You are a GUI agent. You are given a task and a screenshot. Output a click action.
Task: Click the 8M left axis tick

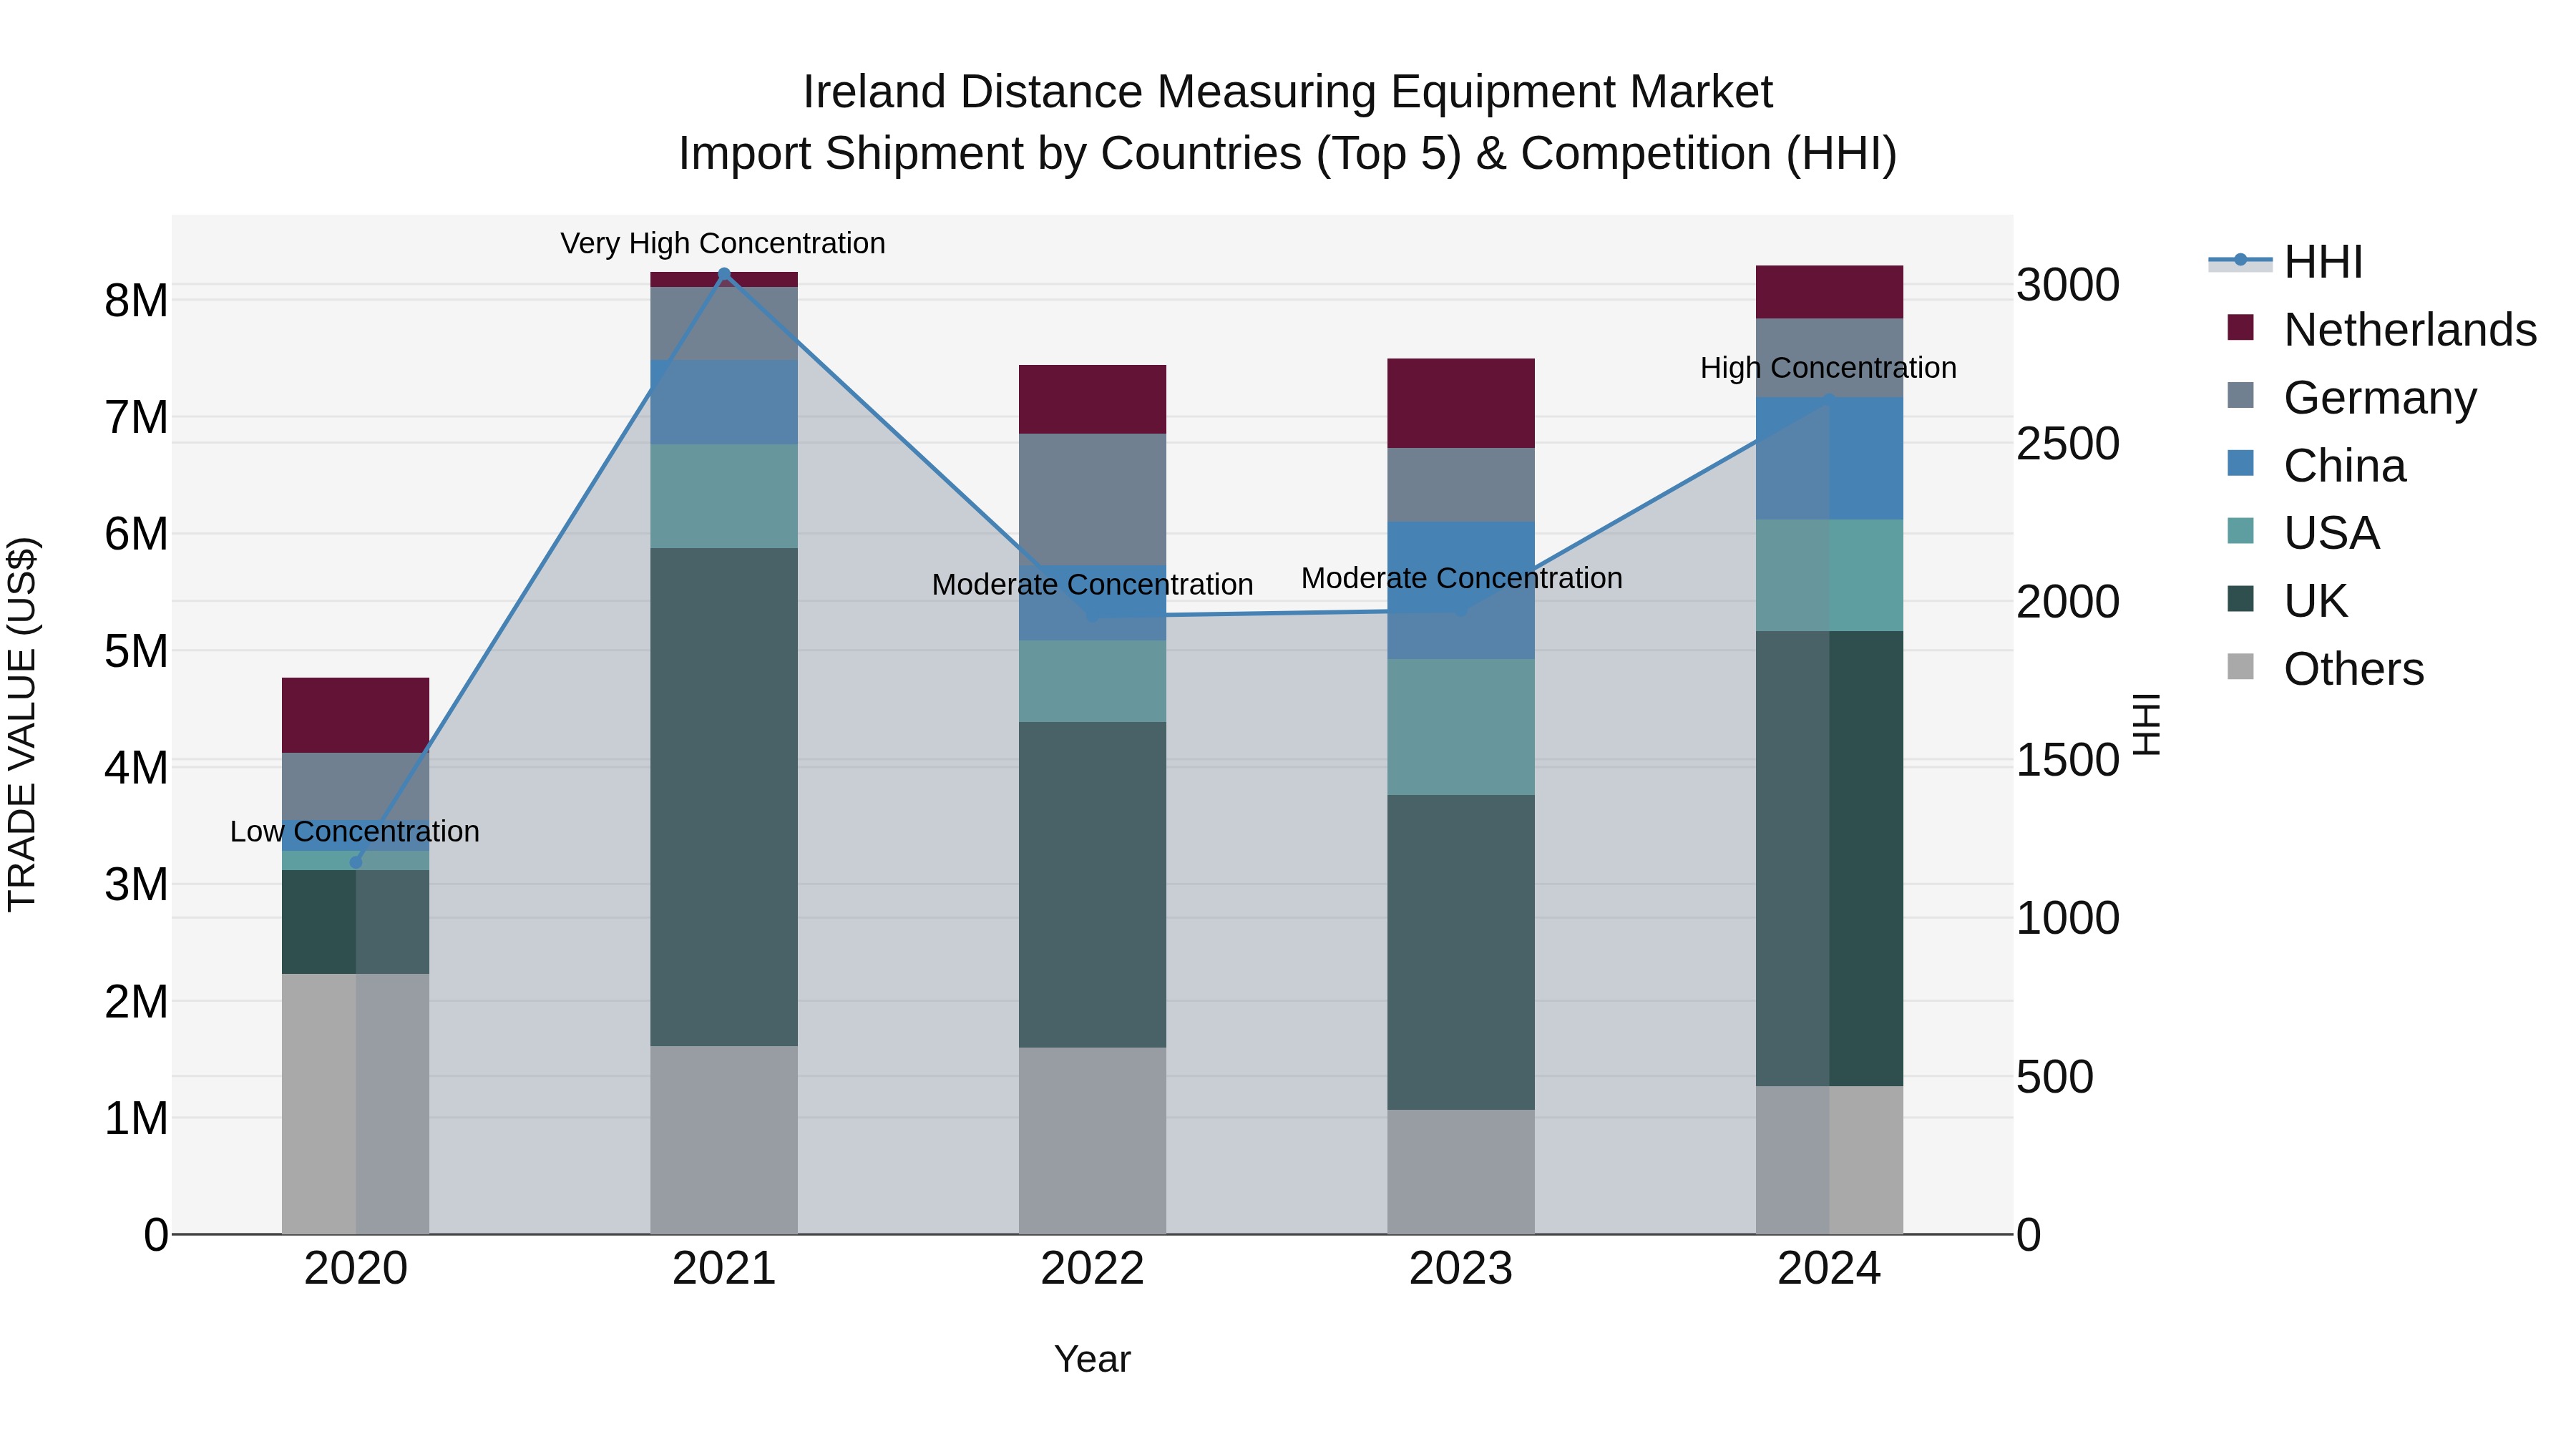(136, 300)
